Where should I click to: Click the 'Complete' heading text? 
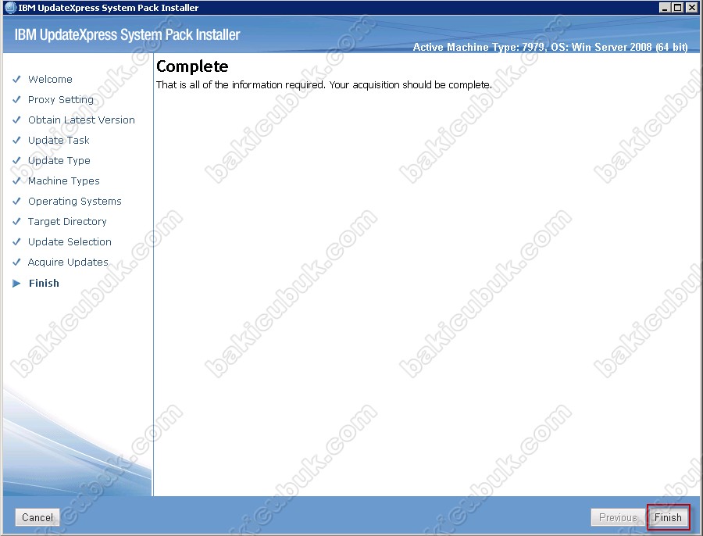point(192,66)
